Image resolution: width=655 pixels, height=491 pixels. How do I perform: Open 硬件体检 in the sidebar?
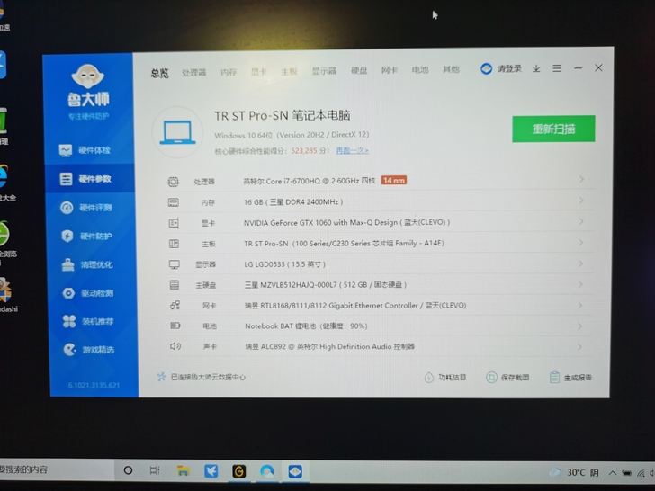pyautogui.click(x=85, y=150)
